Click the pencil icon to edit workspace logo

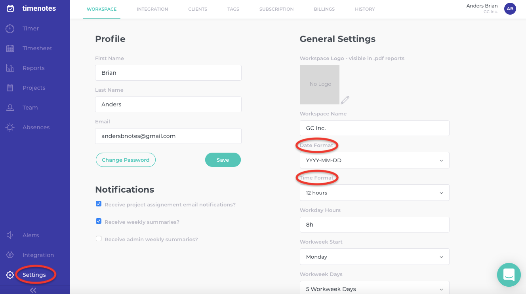tap(345, 100)
